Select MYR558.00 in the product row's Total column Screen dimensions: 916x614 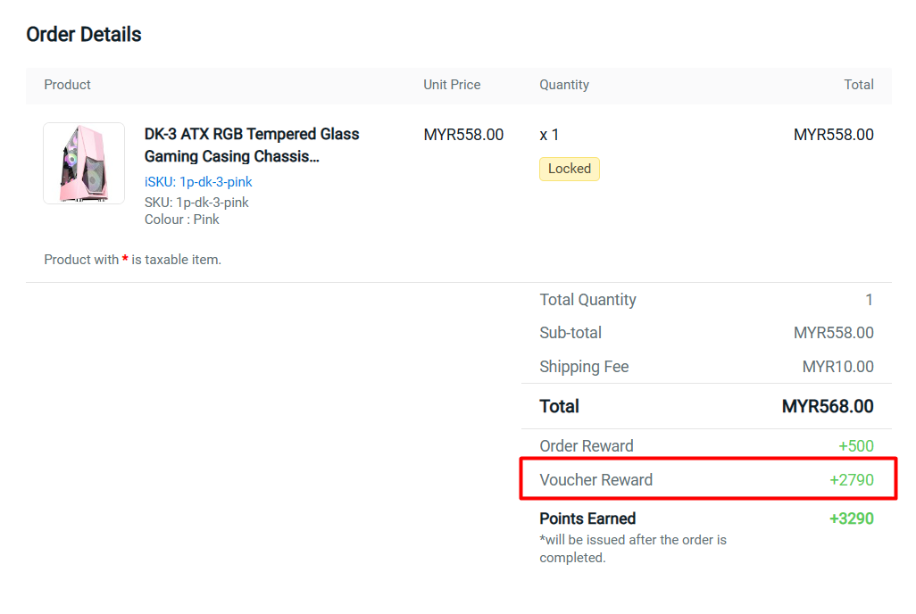point(834,135)
